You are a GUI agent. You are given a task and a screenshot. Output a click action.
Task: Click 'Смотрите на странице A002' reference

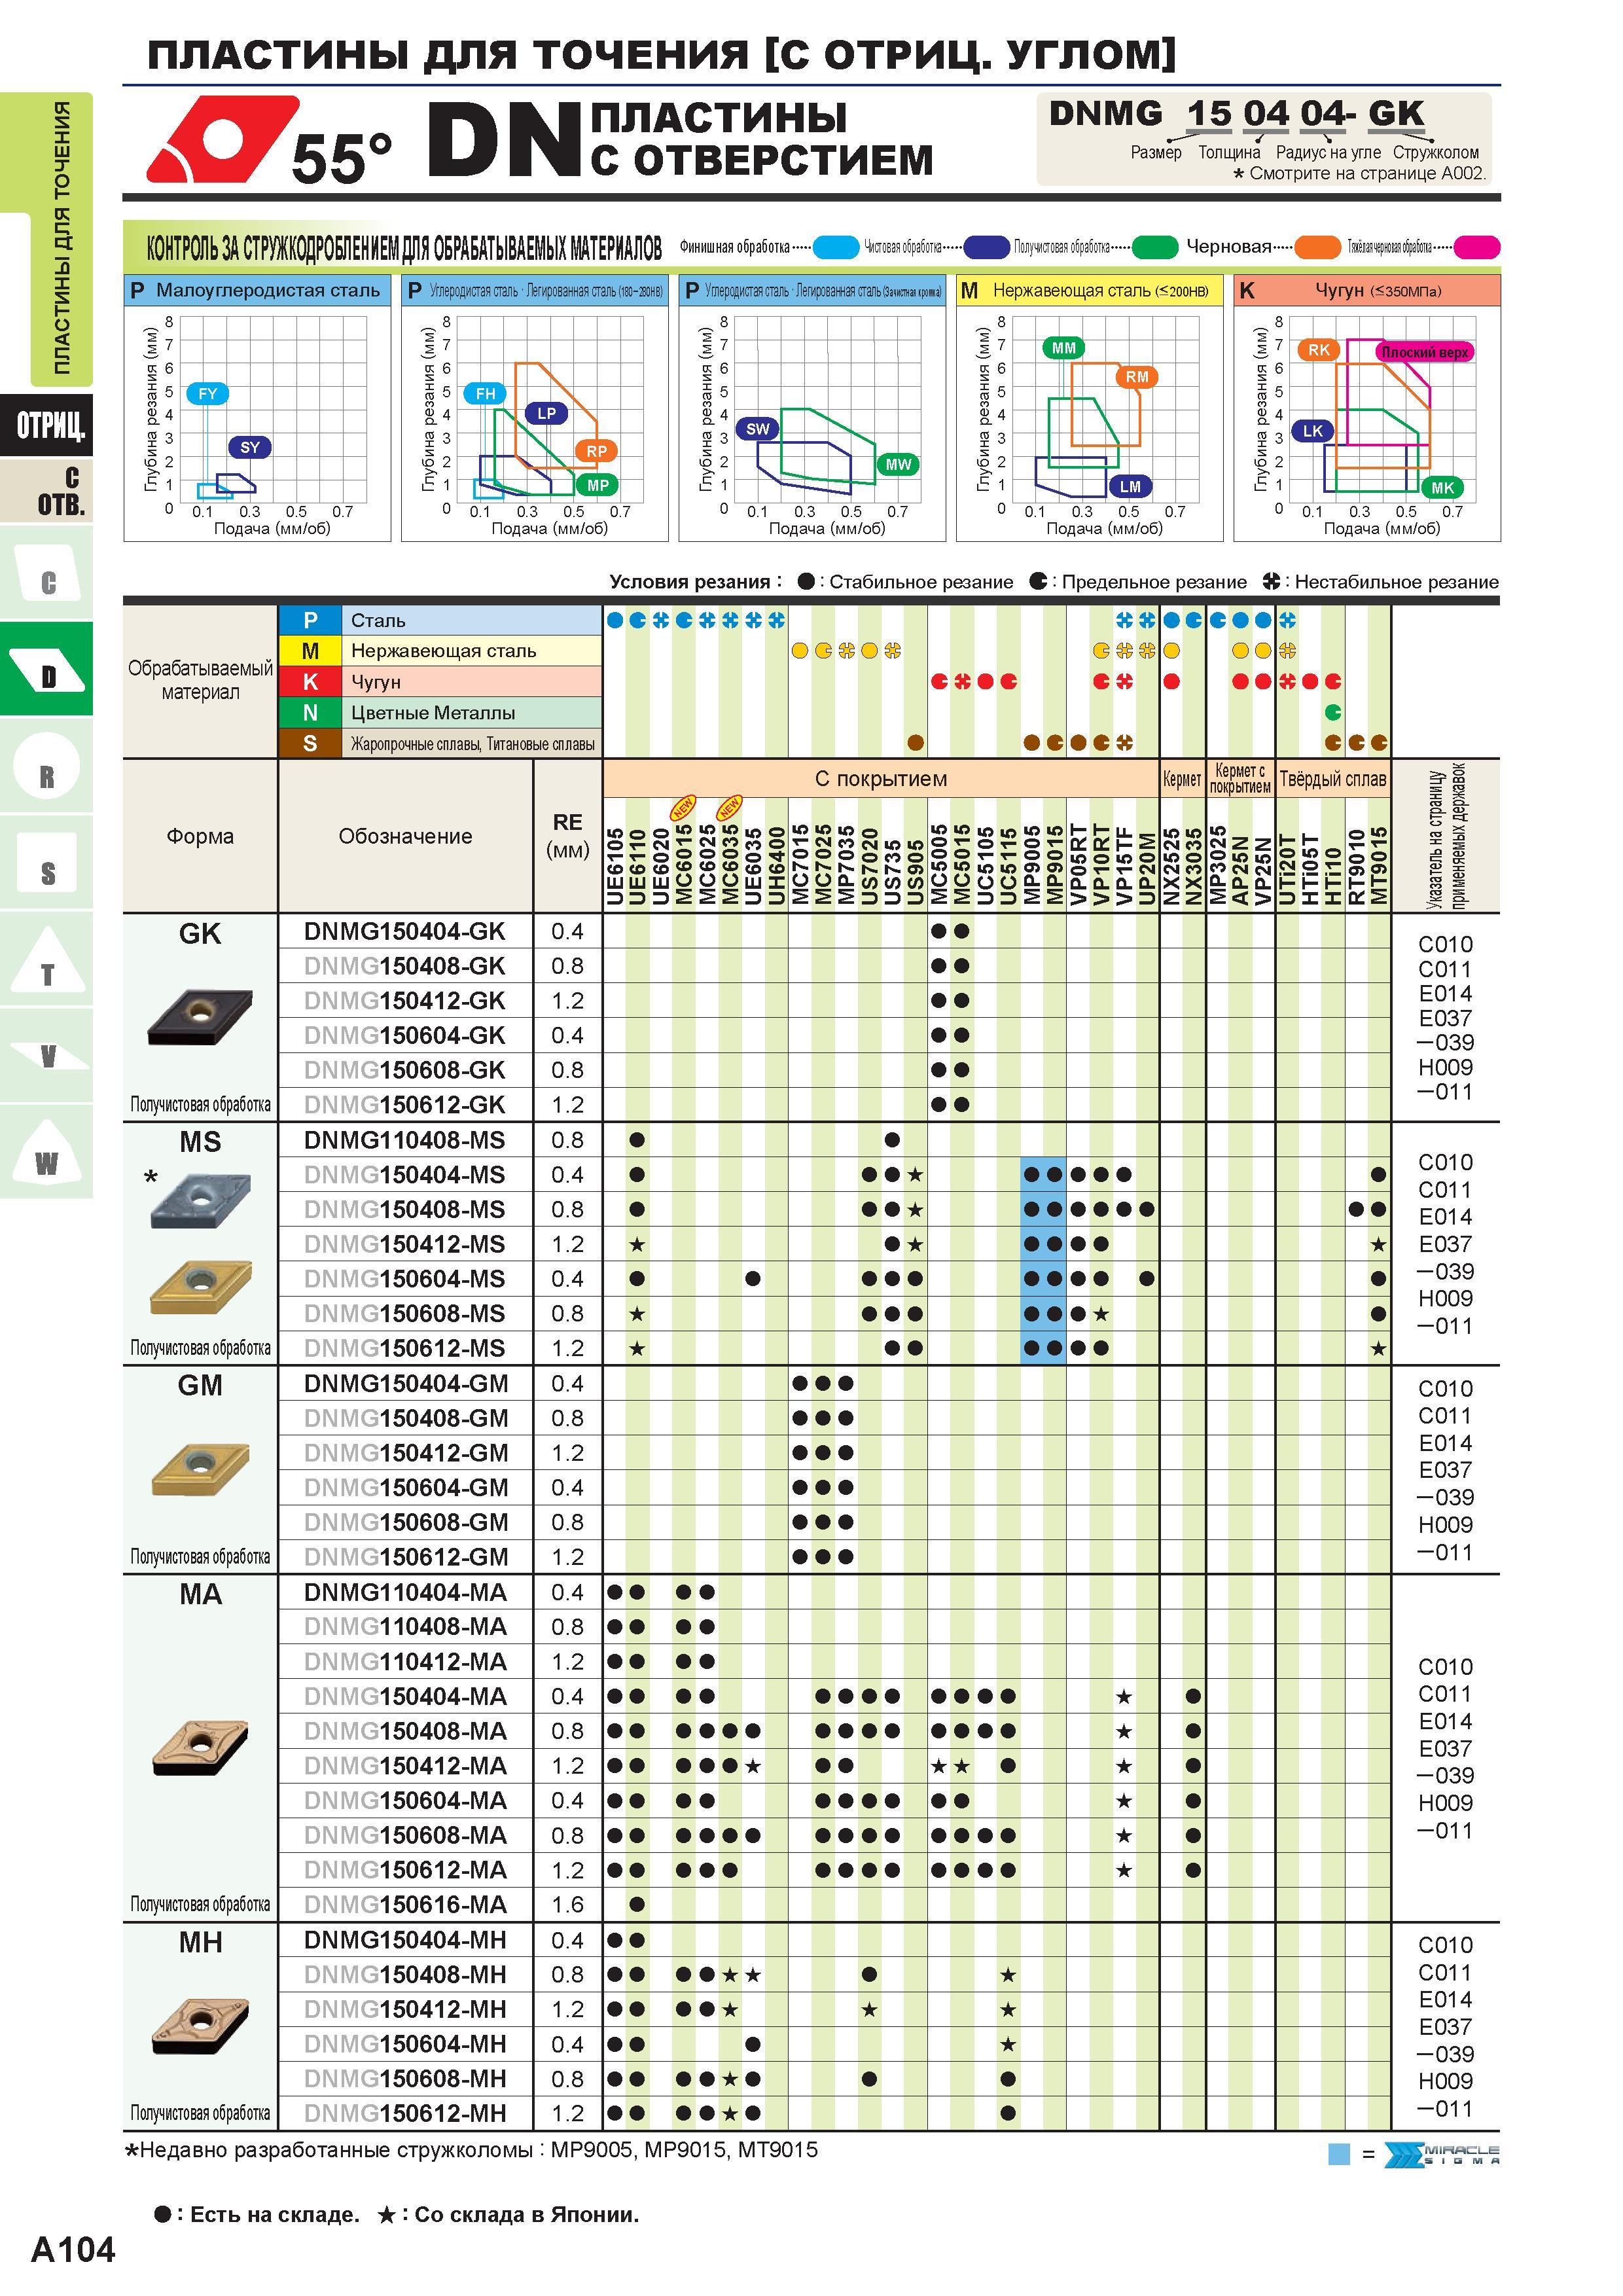[1359, 173]
